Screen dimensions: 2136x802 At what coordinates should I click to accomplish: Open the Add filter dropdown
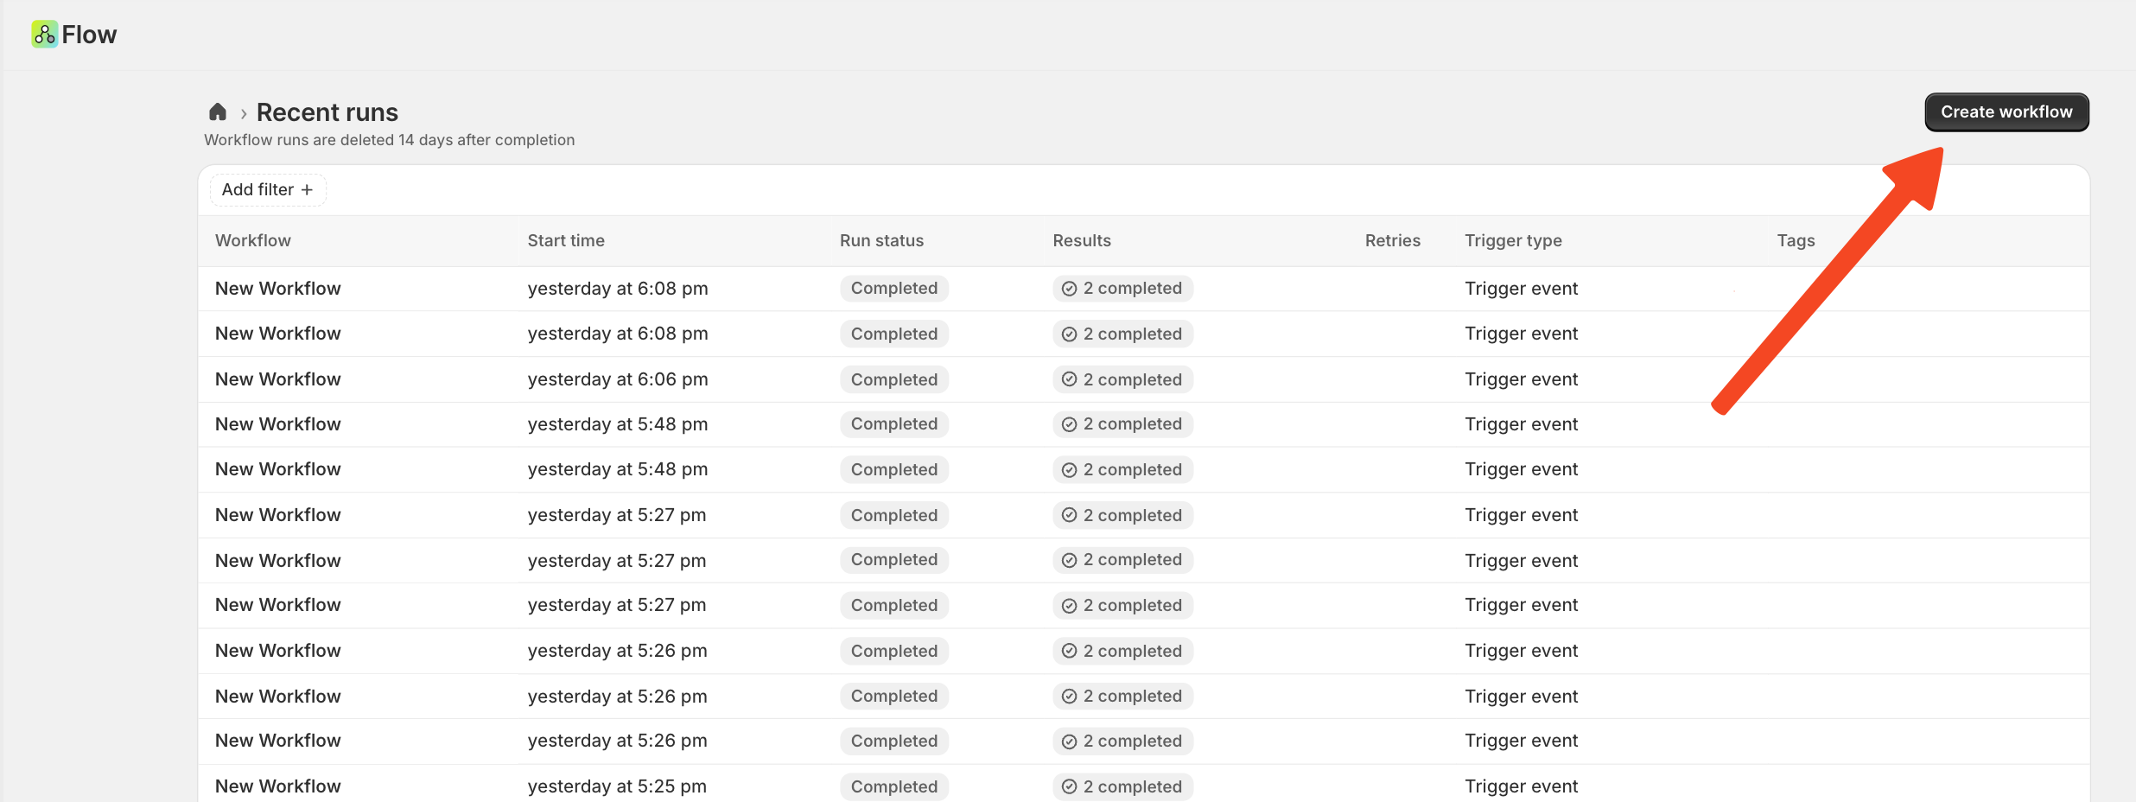tap(267, 190)
